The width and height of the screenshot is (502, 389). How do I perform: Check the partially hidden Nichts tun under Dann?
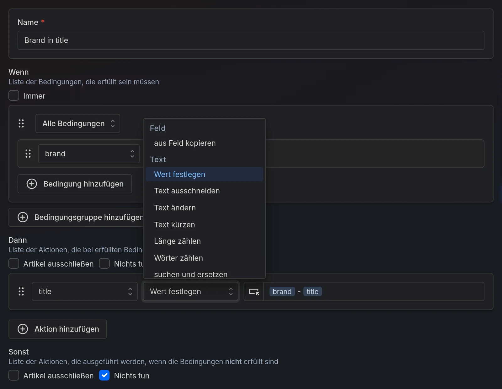[x=104, y=264]
